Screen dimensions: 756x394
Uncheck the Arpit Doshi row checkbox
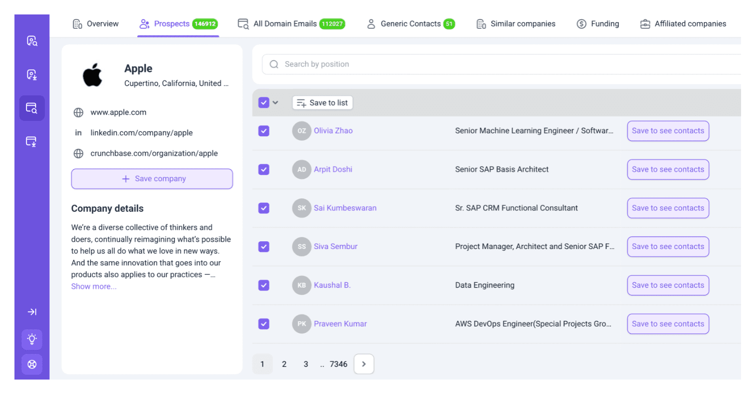coord(264,170)
